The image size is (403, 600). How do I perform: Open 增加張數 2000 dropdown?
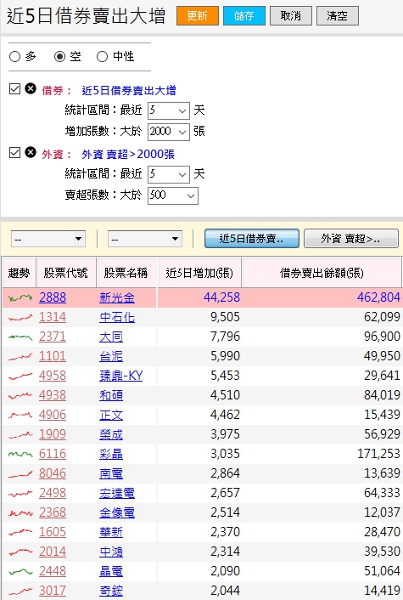169,132
